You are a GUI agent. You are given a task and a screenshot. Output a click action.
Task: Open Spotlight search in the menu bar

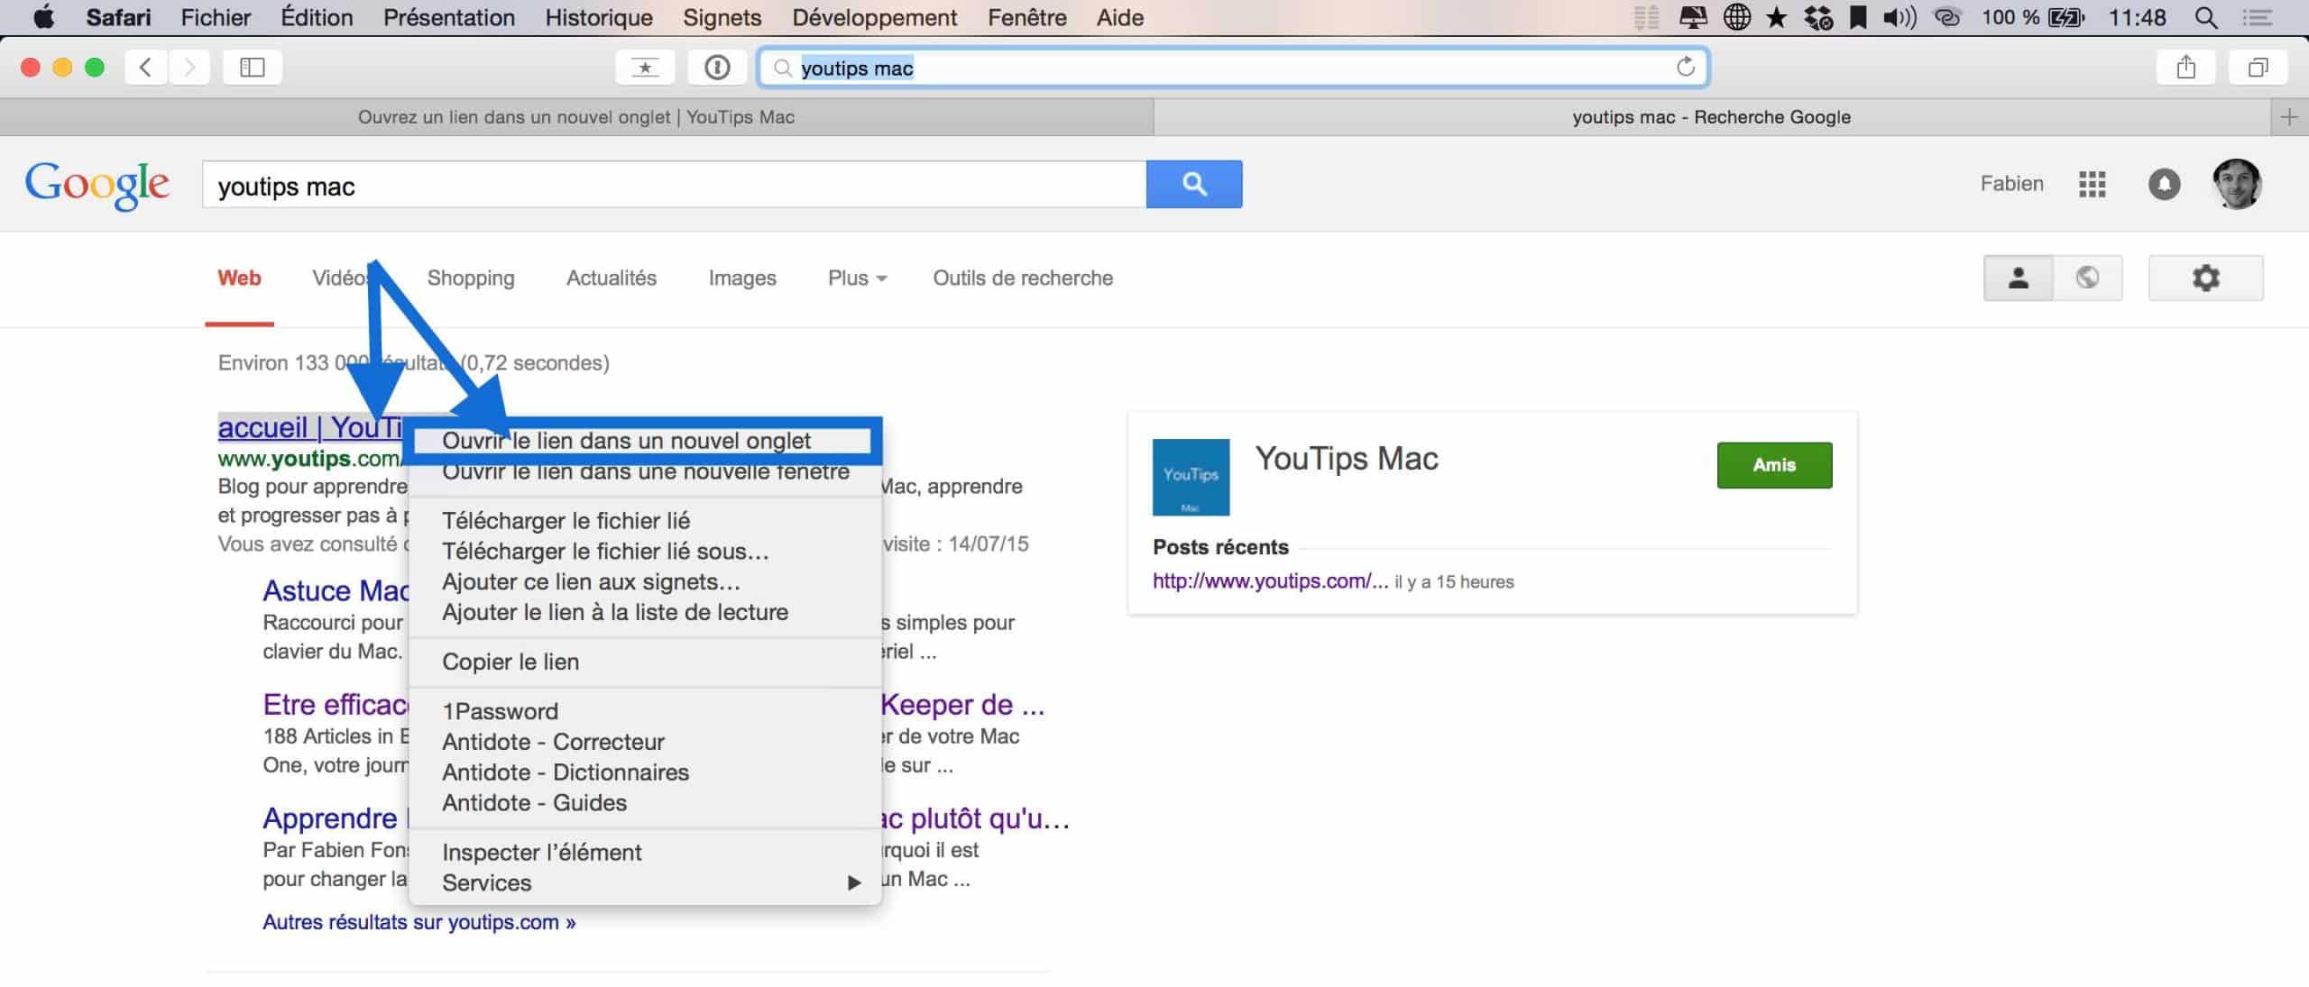pyautogui.click(x=2206, y=17)
